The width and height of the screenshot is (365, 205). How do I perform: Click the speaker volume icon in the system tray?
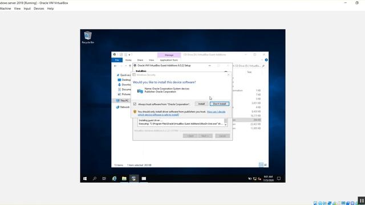[259, 179]
